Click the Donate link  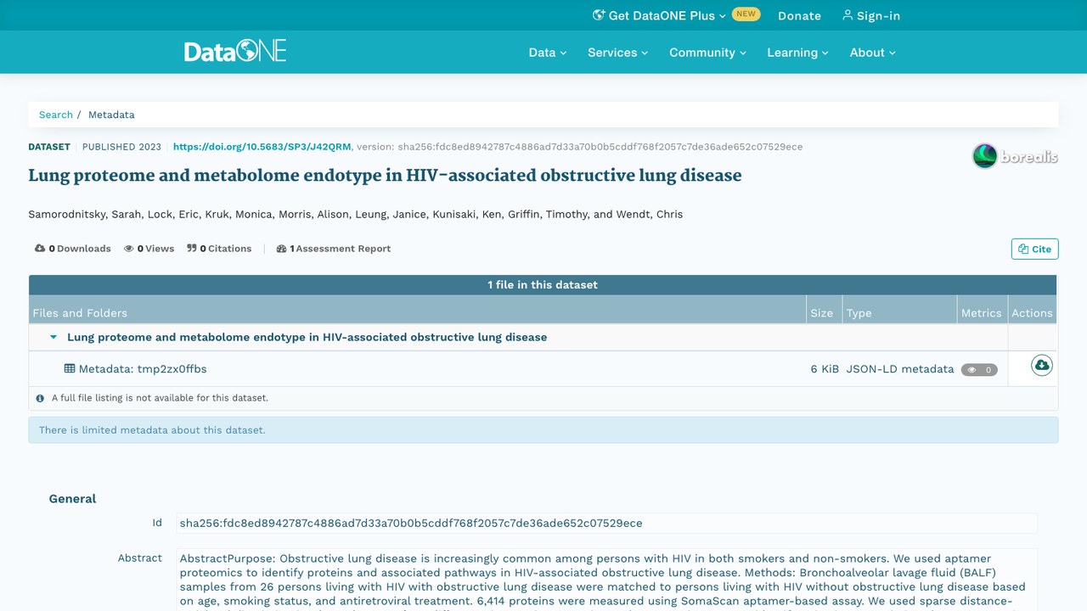pyautogui.click(x=799, y=15)
